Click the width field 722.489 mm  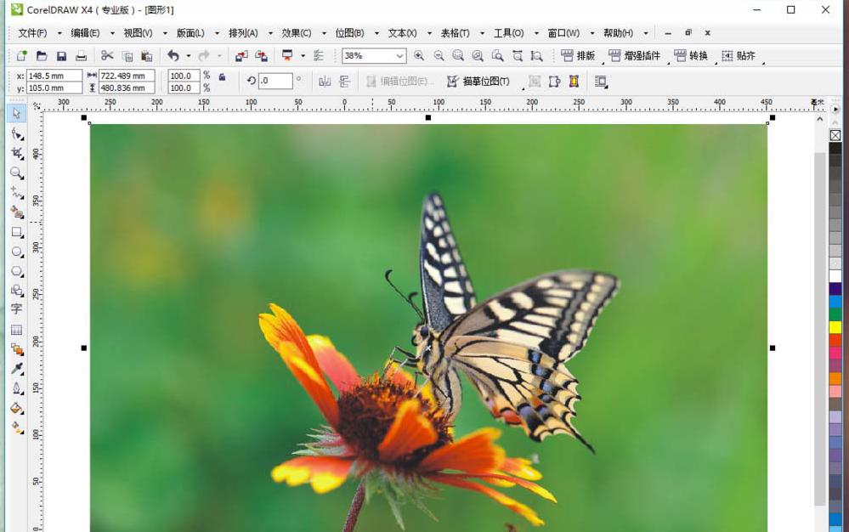click(127, 76)
